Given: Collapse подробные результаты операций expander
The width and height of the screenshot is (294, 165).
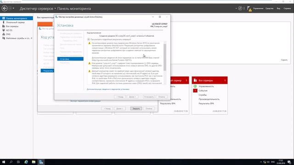Looking at the screenshot, I should tap(89, 39).
